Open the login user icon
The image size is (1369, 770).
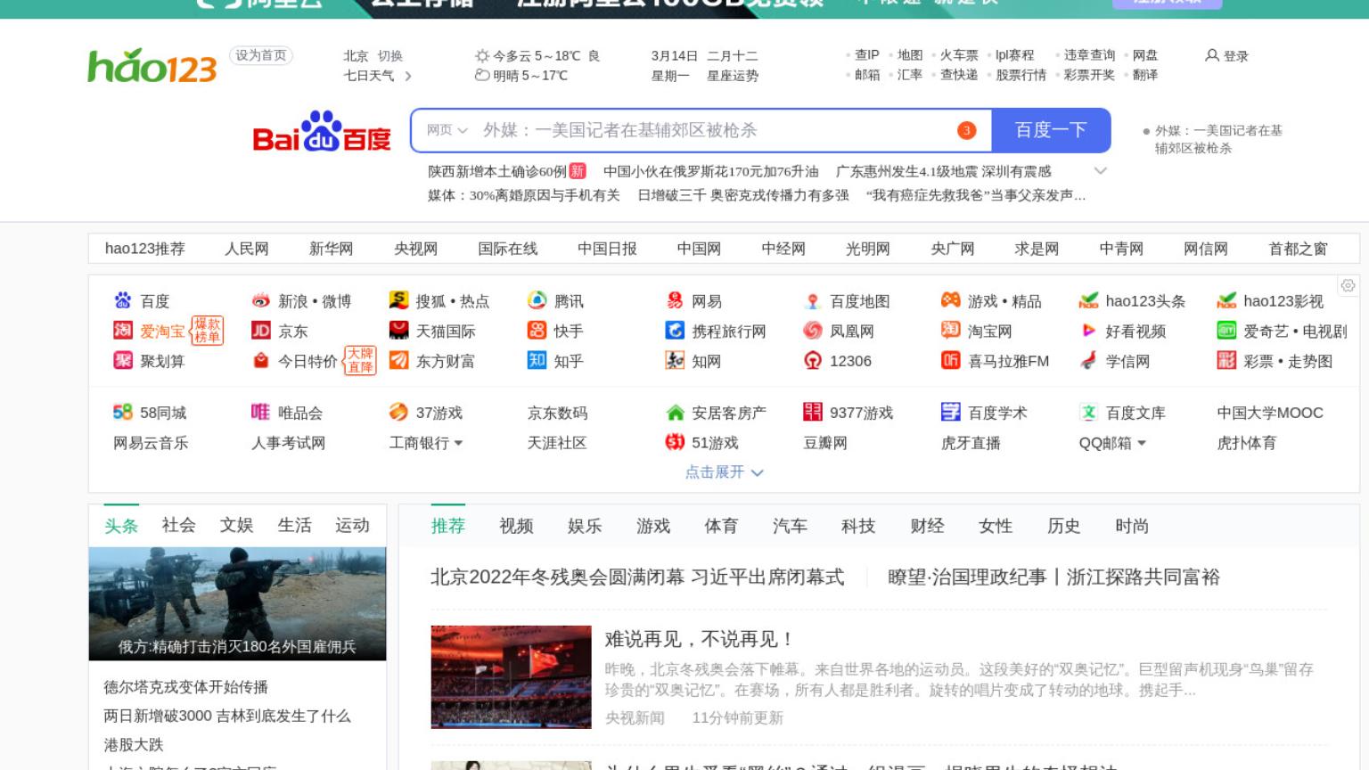coord(1211,55)
